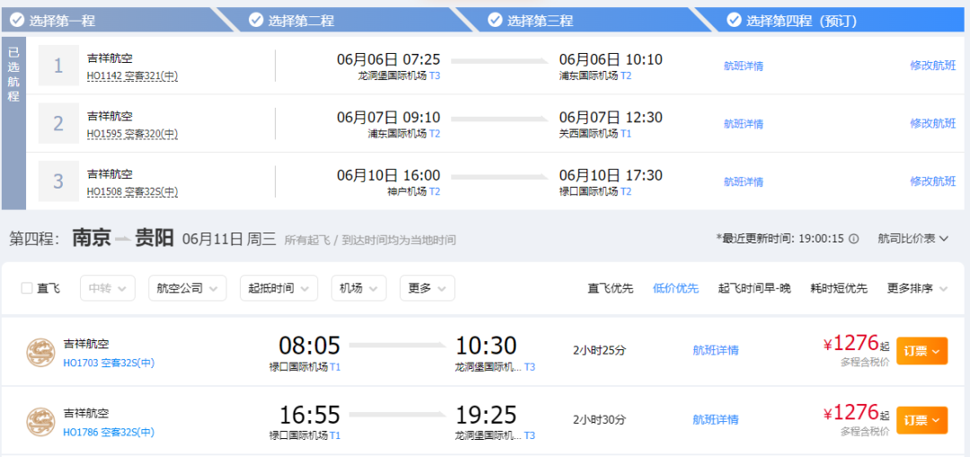Click HO1508 空客32S(中) in selected itinerary
This screenshot has height=457, width=970.
[132, 192]
